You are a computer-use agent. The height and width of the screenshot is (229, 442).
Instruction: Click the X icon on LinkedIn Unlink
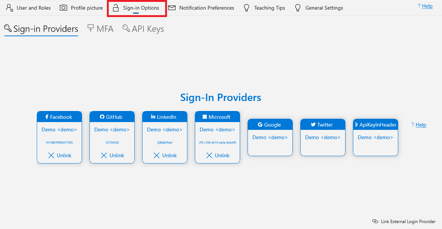coord(157,155)
